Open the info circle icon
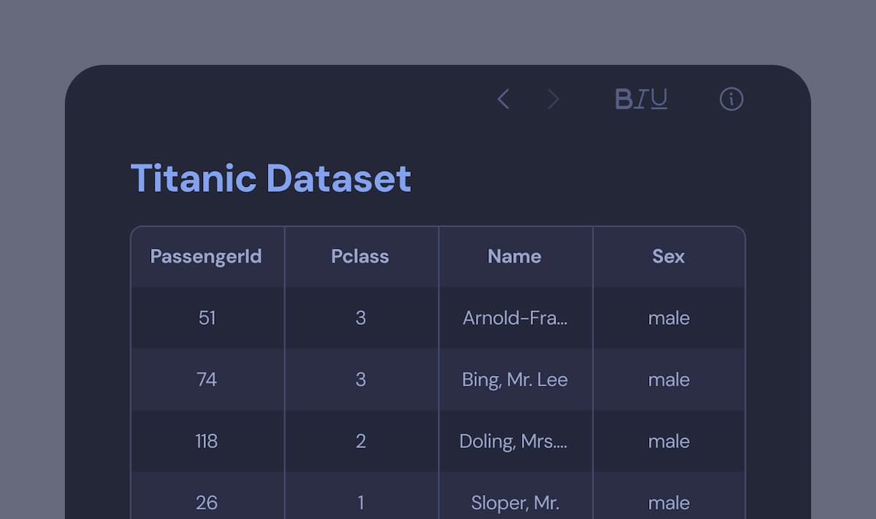 (731, 99)
